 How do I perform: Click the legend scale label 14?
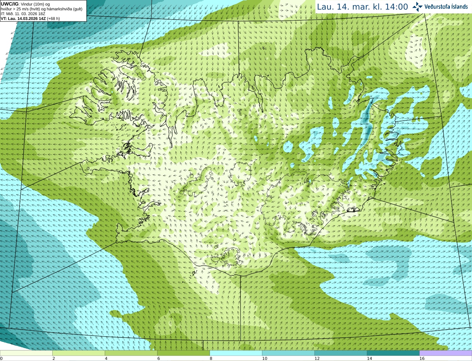tap(369, 358)
